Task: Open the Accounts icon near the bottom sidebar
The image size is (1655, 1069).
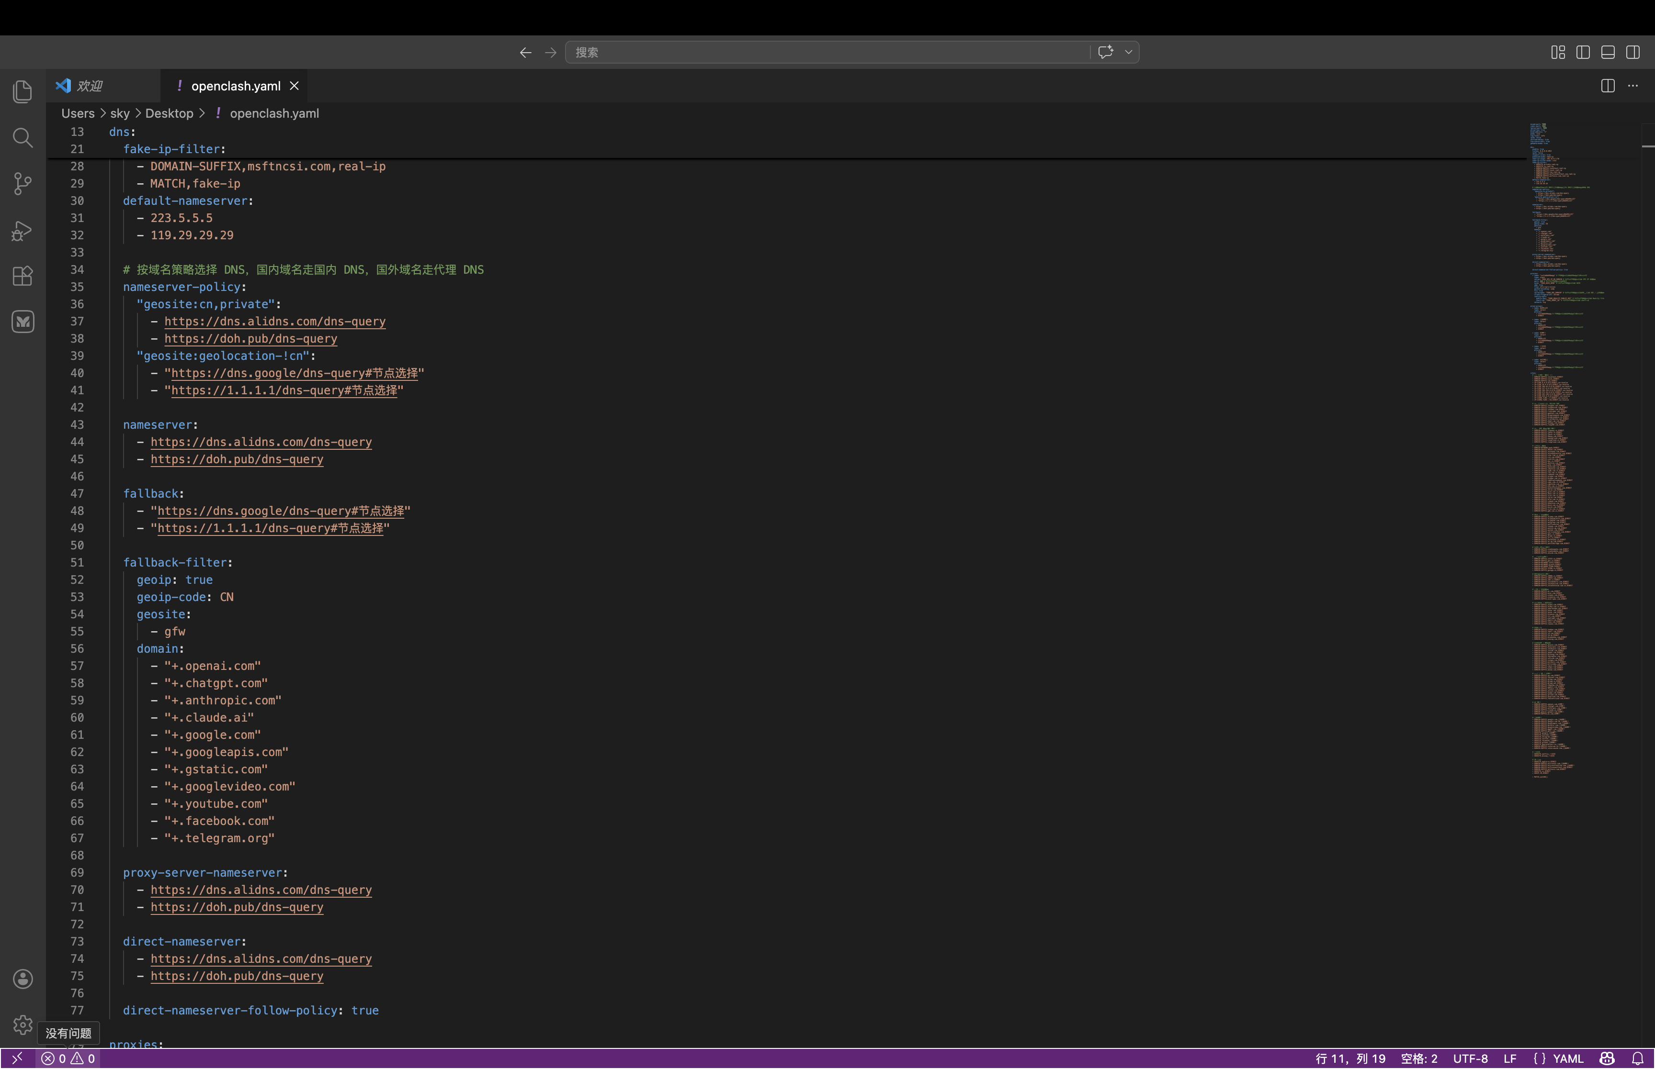Action: pyautogui.click(x=22, y=979)
